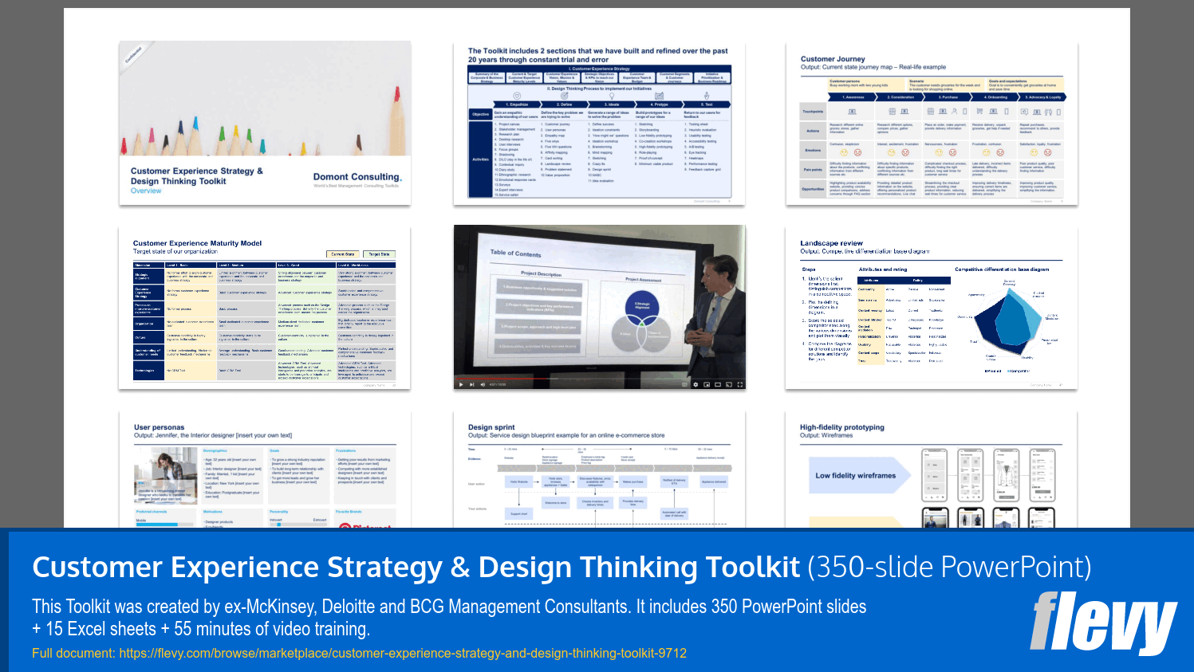Click the I. Customer Experience Strategy banner
Viewport: 1194px width, 672px height.
coord(599,69)
